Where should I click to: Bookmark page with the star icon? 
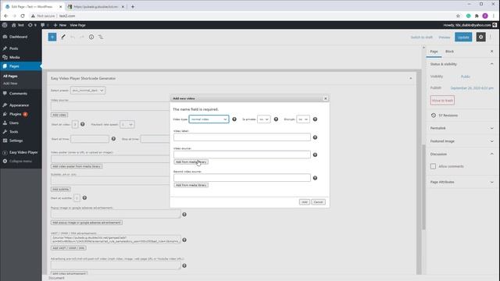coord(459,16)
